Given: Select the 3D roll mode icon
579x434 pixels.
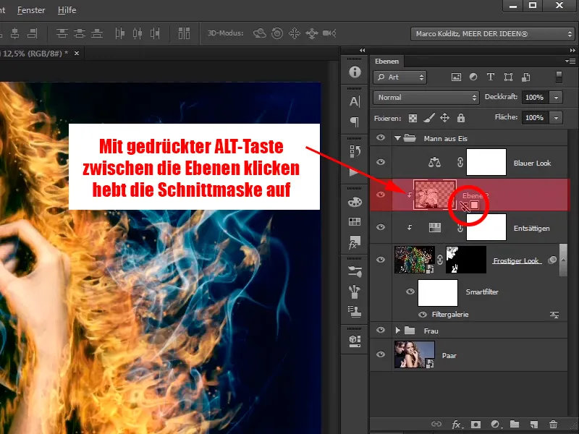Looking at the screenshot, I should tap(277, 33).
